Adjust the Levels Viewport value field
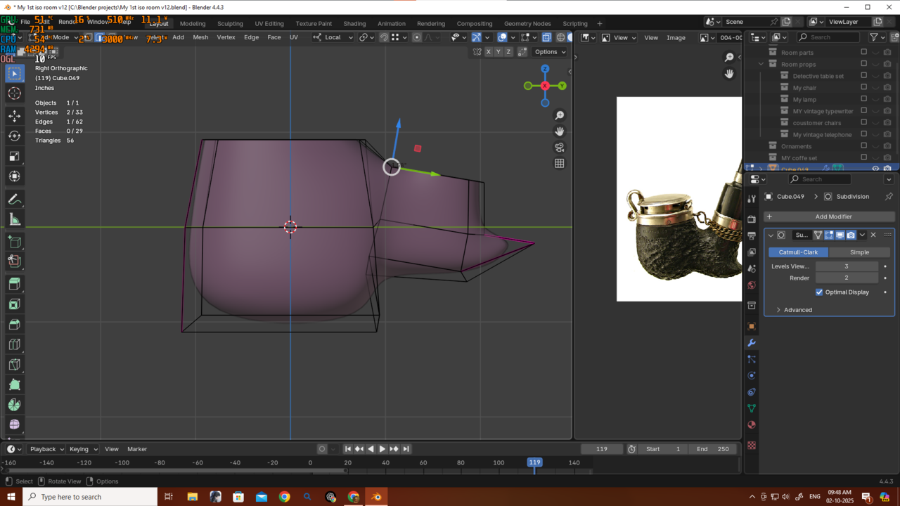 pyautogui.click(x=846, y=266)
